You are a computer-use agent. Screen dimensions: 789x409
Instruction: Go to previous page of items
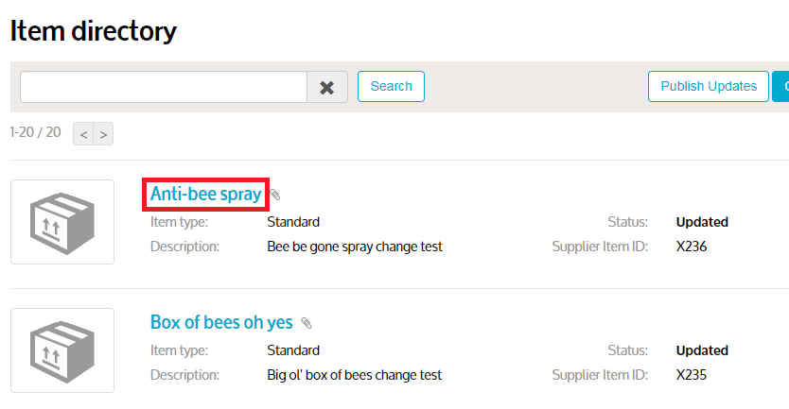click(83, 134)
